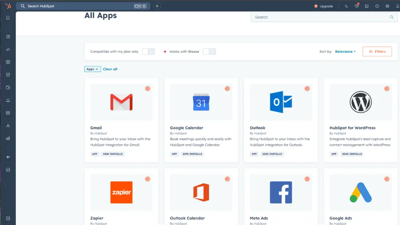Click the Google Calendar app title
400x225 pixels.
[186, 128]
